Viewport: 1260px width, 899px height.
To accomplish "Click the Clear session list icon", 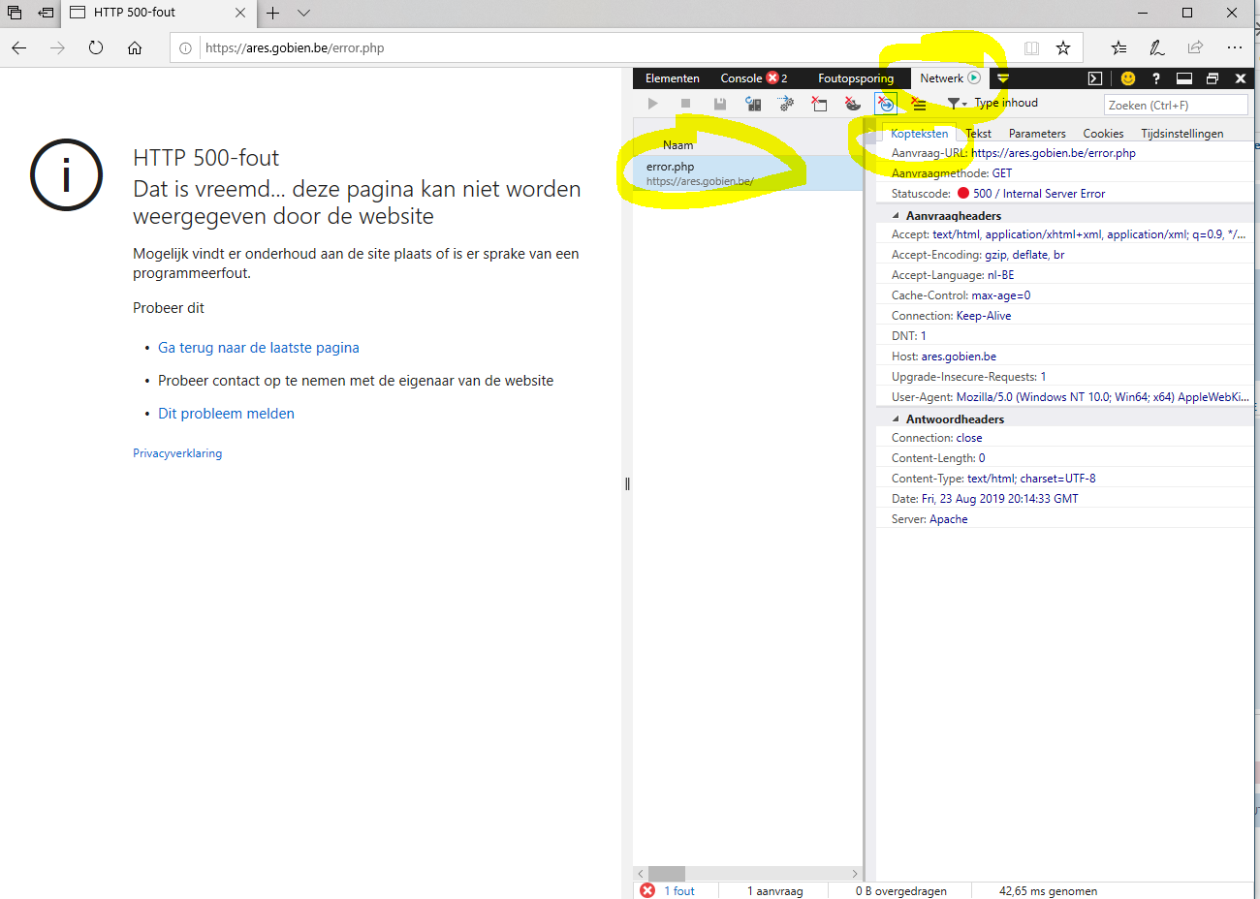I will tap(919, 104).
